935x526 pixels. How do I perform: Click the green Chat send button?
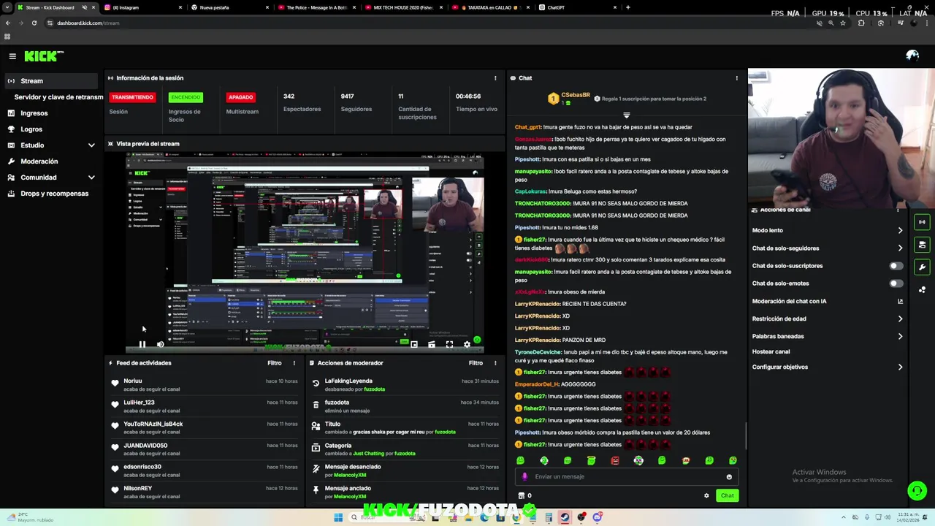pos(728,496)
